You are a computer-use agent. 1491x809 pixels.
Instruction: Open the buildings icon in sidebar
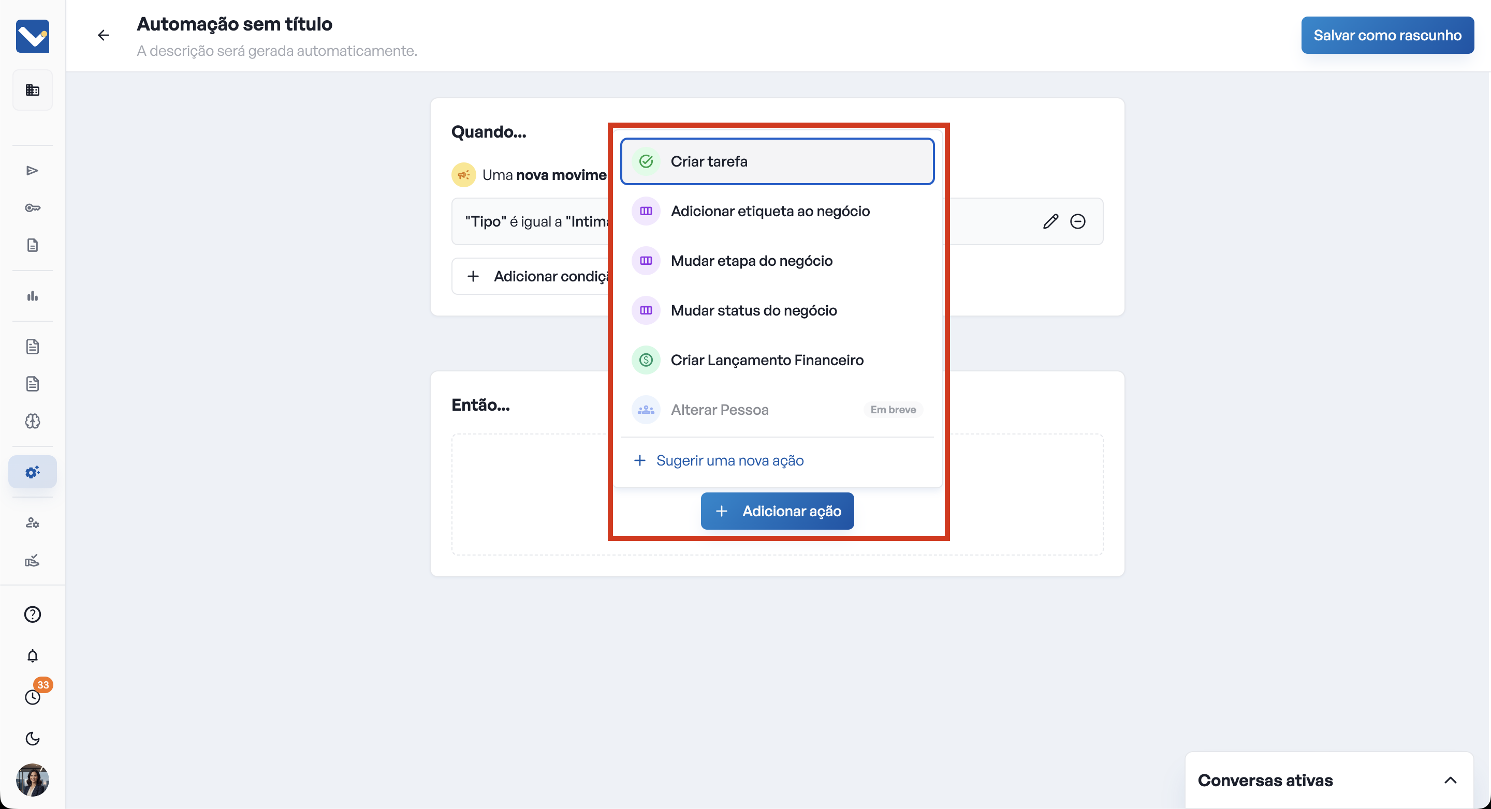33,89
